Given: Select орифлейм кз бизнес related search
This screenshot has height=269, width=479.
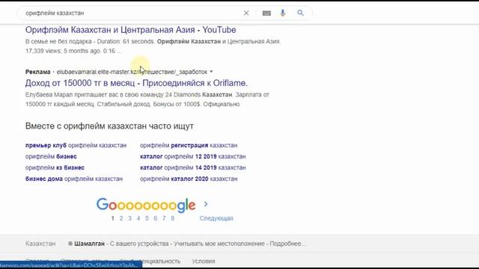Looking at the screenshot, I should click(x=55, y=167).
